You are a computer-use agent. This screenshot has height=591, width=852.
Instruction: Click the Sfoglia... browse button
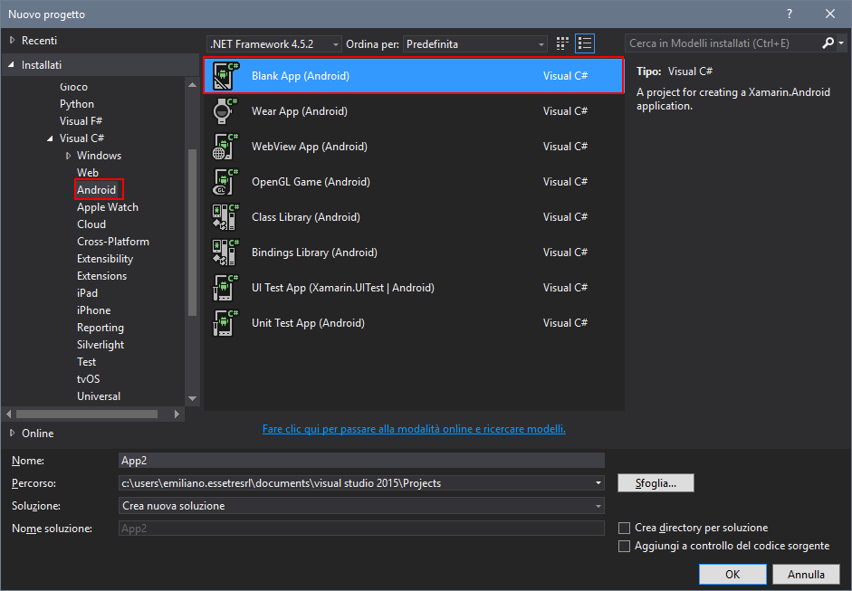point(656,483)
